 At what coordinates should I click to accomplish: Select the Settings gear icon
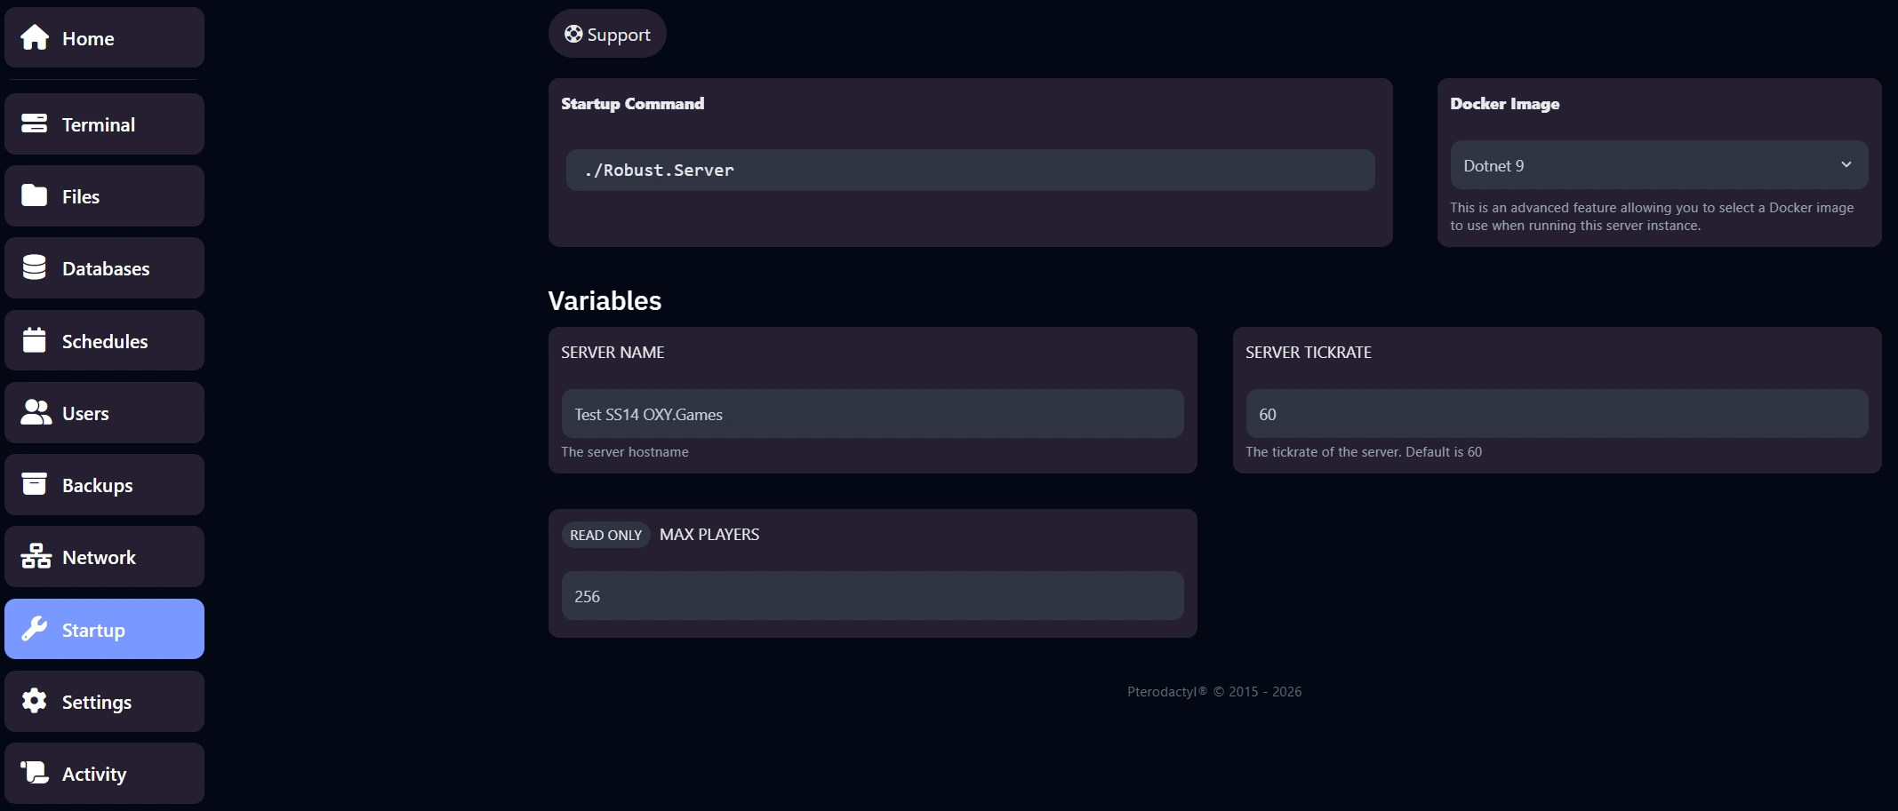tap(35, 701)
